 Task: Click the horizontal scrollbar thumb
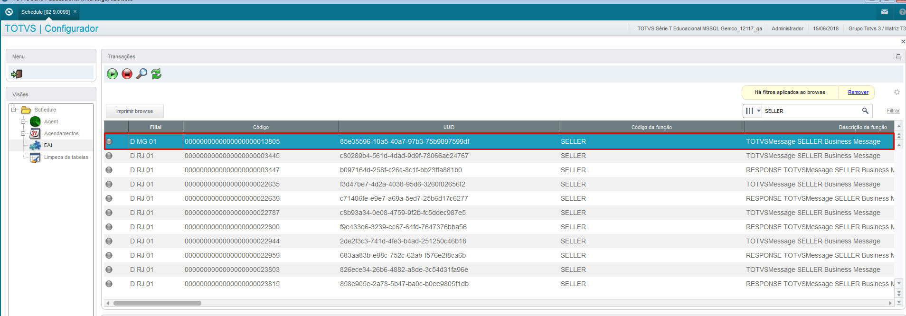coord(157,303)
